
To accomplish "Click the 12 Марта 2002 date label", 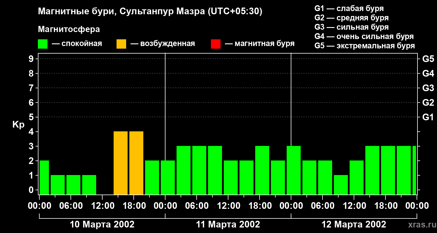I will pyautogui.click(x=354, y=225).
